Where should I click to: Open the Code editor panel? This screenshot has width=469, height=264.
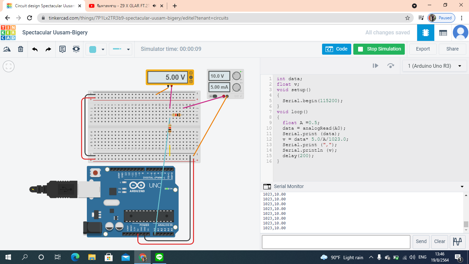coord(336,49)
